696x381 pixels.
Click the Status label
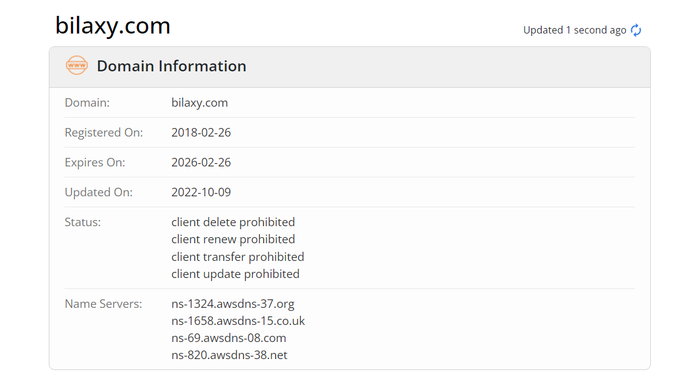82,222
